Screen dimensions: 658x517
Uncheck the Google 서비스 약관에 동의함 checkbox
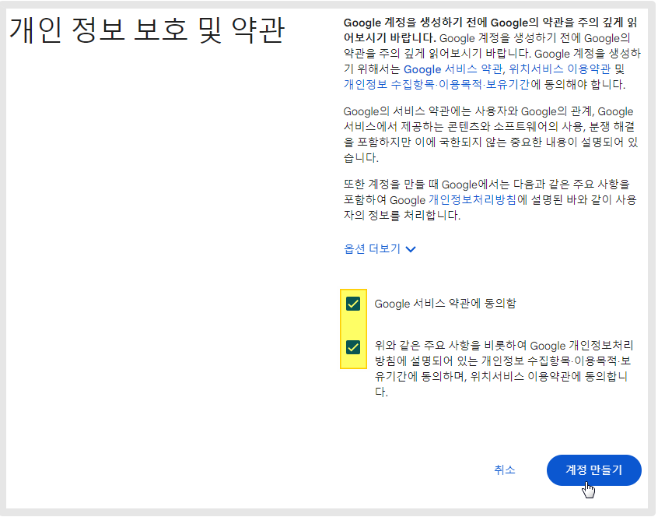[x=353, y=304]
